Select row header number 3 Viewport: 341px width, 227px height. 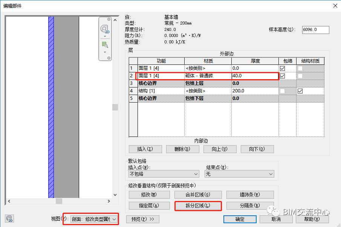point(133,83)
